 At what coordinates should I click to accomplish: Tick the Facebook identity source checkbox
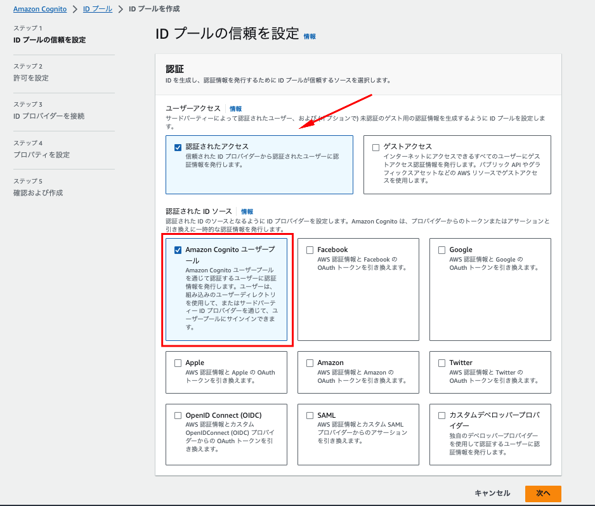click(x=310, y=250)
